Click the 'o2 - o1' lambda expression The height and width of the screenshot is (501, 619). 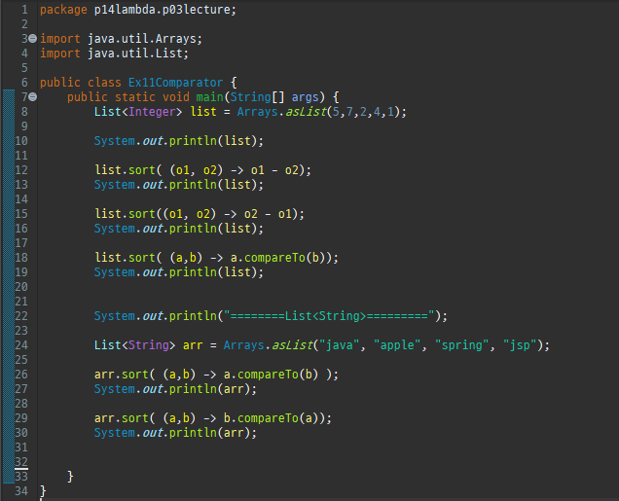point(268,214)
